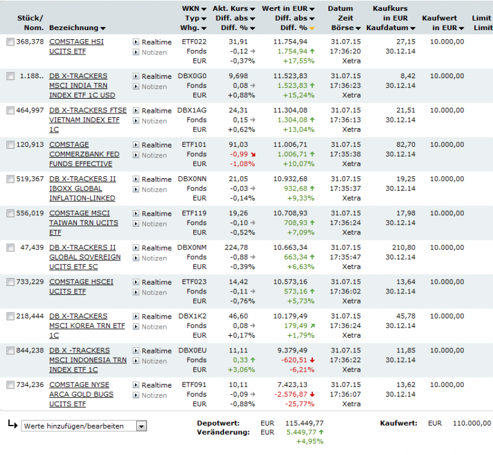Click highlighted Diff. % sort arrow under Wert
This screenshot has width=493, height=455.
312,28
